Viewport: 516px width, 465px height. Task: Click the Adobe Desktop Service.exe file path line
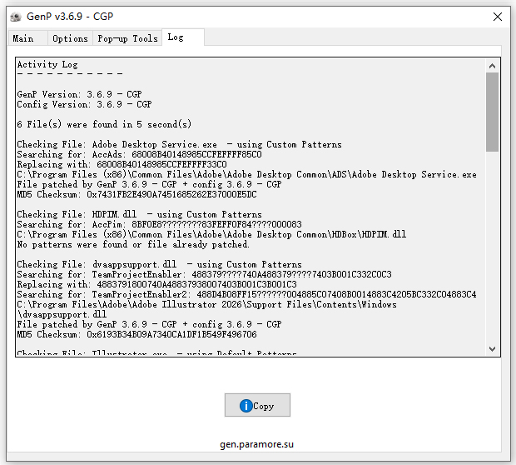pos(246,174)
